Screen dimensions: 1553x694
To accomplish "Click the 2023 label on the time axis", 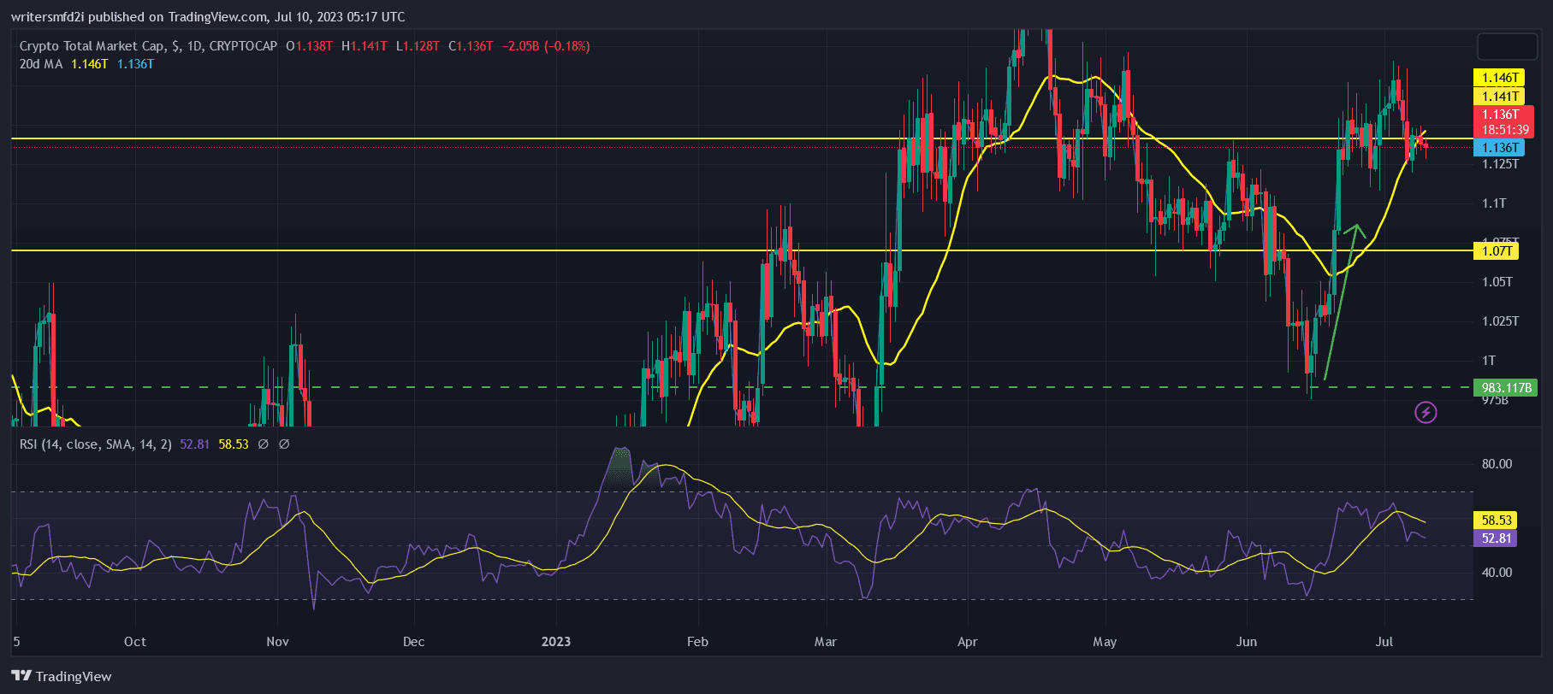I will (x=556, y=641).
